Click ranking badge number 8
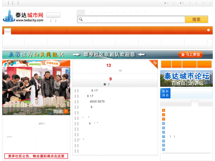Viewport: 215px width, 161px height. click(x=164, y=141)
